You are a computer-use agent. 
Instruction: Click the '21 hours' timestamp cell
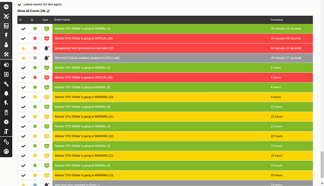(x=277, y=107)
